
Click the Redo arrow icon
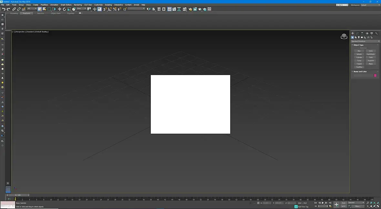click(8, 9)
